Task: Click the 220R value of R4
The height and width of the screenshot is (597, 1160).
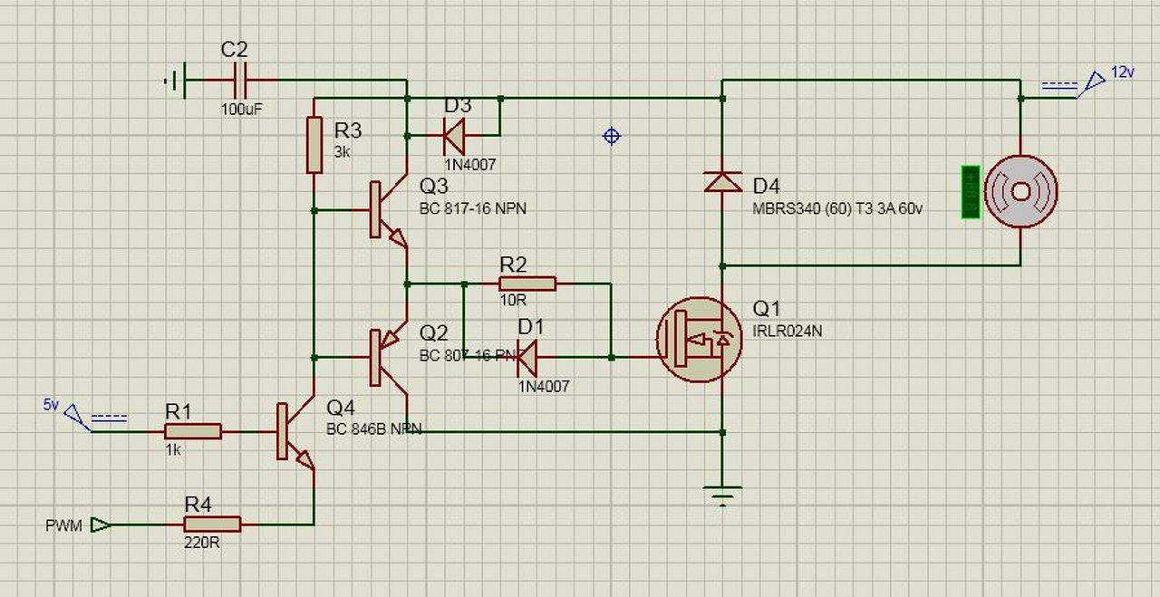Action: pyautogui.click(x=201, y=544)
